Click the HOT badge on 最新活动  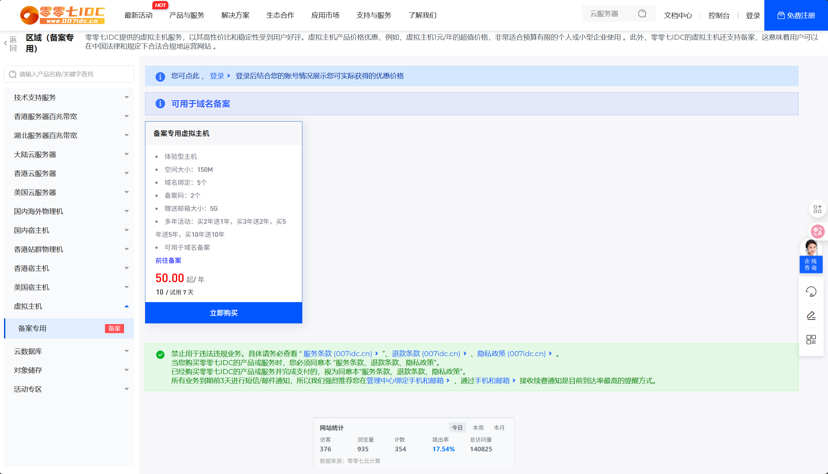point(160,5)
